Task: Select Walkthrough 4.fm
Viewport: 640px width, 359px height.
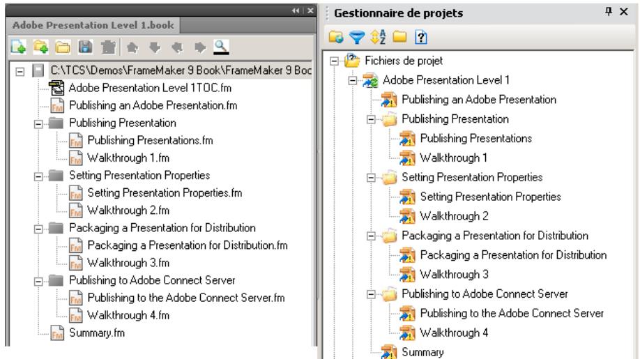Action: point(128,315)
